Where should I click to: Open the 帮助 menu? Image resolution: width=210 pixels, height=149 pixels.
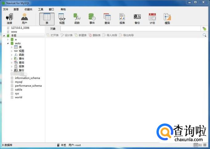point(63,9)
